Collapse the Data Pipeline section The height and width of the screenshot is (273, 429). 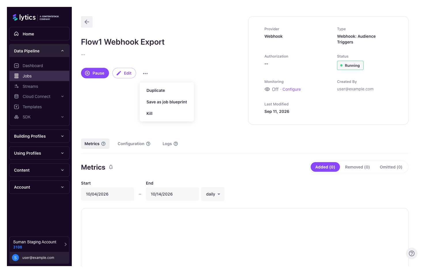point(39,51)
